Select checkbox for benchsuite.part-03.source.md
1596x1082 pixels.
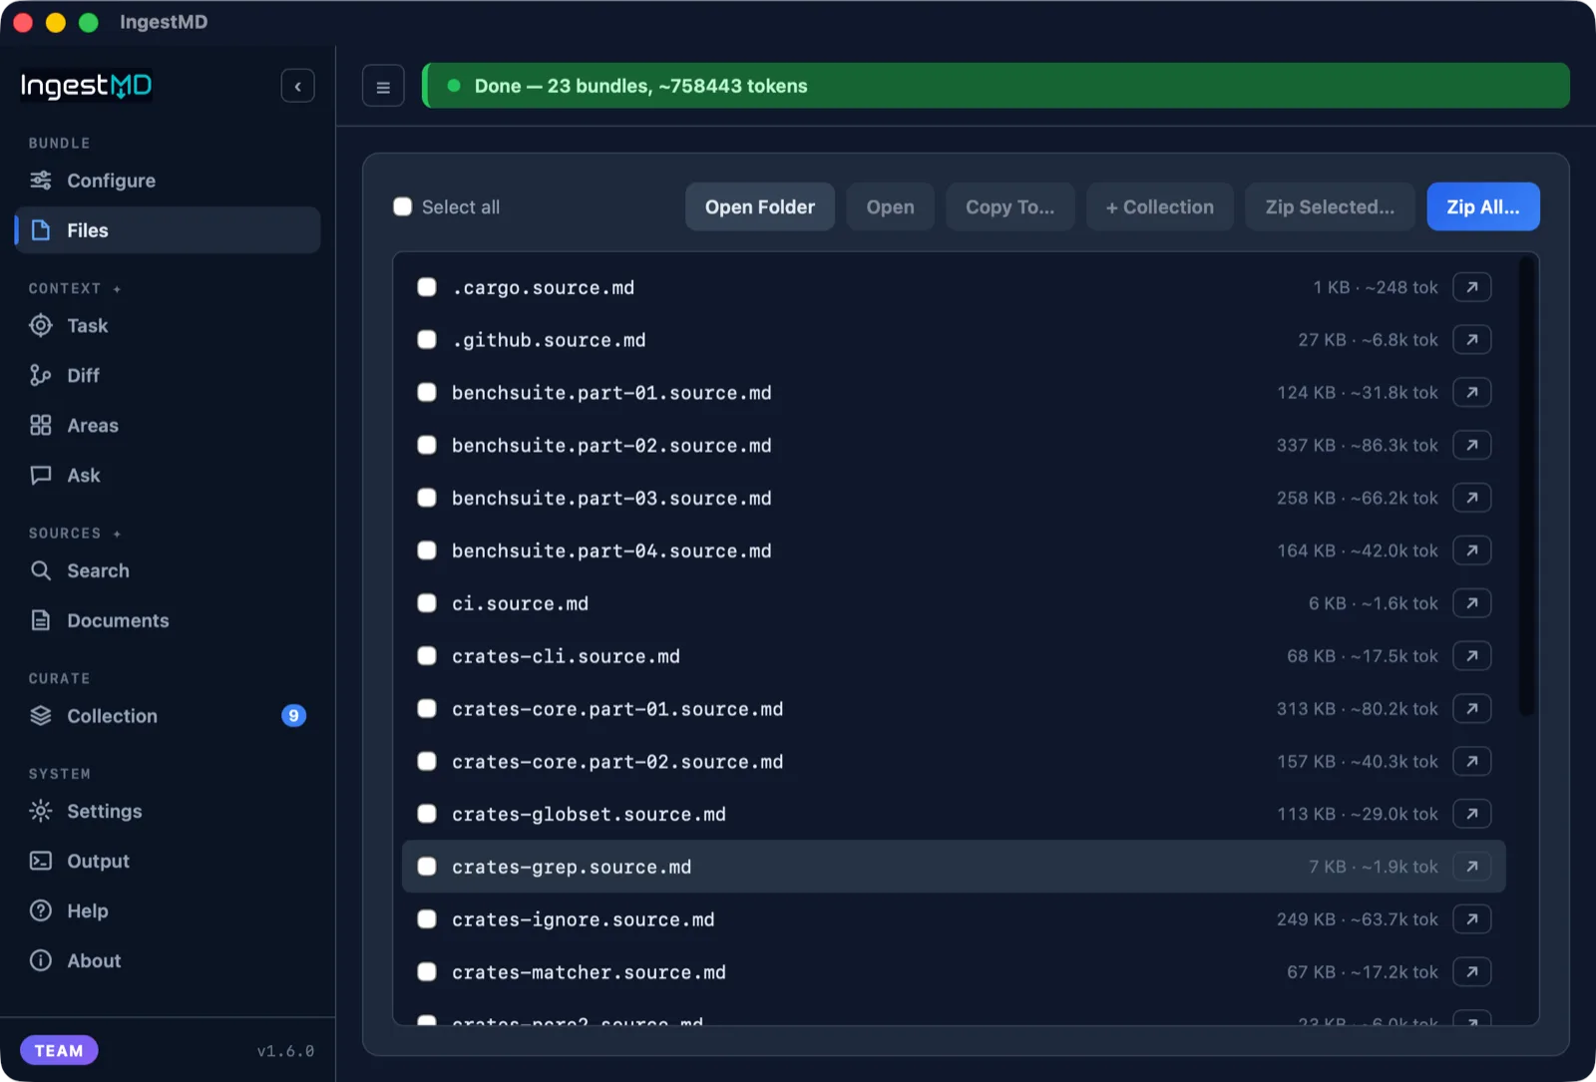tap(427, 498)
